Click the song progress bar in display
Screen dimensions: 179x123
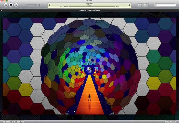click(89, 7)
